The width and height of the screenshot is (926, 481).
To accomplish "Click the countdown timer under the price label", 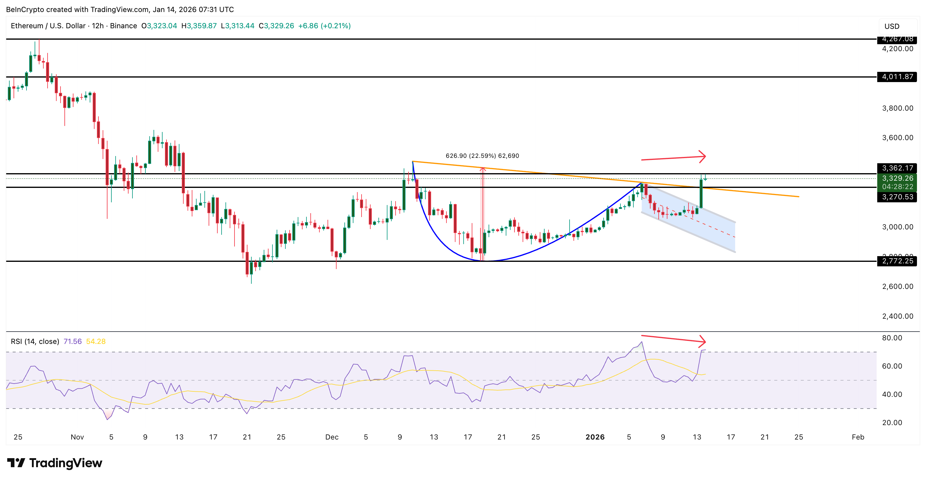I will pos(898,186).
